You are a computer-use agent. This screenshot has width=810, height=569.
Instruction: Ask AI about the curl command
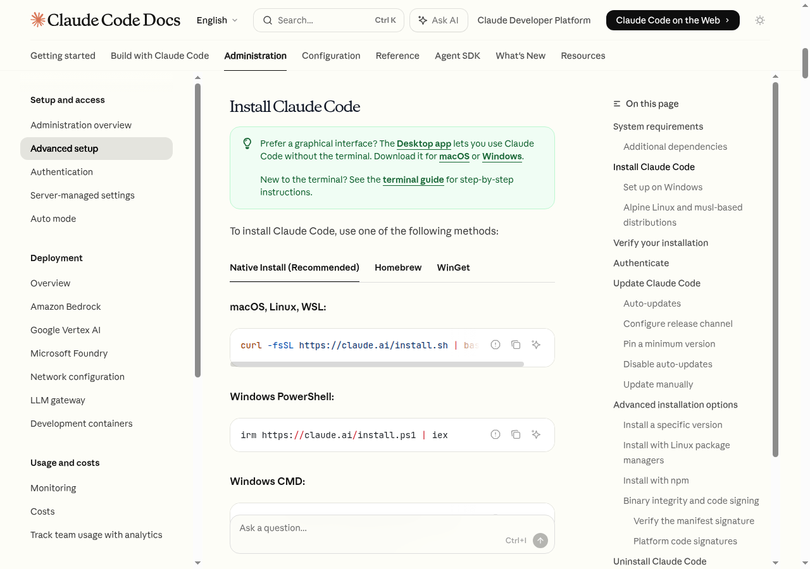[x=536, y=345]
